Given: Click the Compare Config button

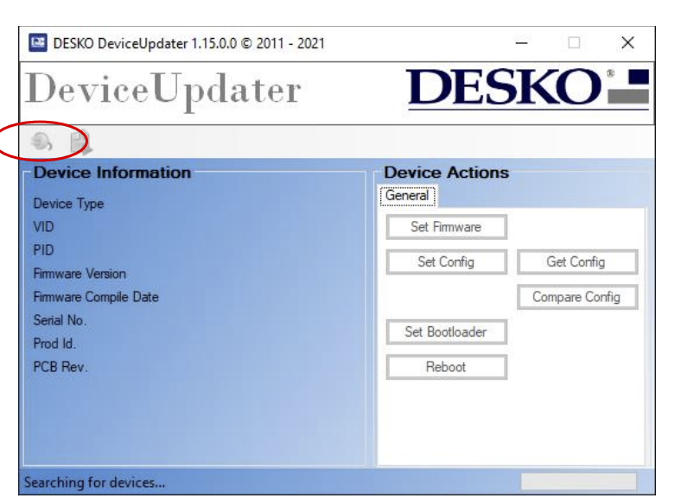Looking at the screenshot, I should (577, 296).
